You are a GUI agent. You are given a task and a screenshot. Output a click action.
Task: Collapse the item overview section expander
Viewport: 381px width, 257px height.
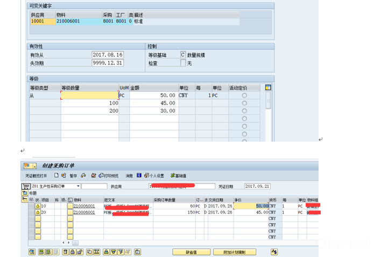click(x=25, y=199)
